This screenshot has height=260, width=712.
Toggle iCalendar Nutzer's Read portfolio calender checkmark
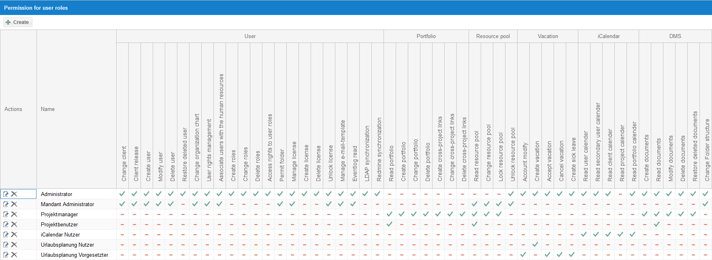pos(633,234)
